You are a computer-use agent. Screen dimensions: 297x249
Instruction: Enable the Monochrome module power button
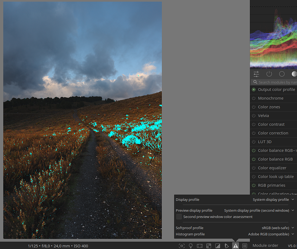[254, 98]
